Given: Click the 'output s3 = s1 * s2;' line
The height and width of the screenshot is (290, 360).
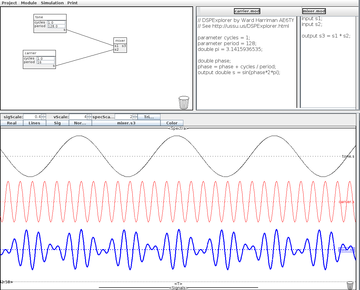Looking at the screenshot, I should tap(326, 36).
